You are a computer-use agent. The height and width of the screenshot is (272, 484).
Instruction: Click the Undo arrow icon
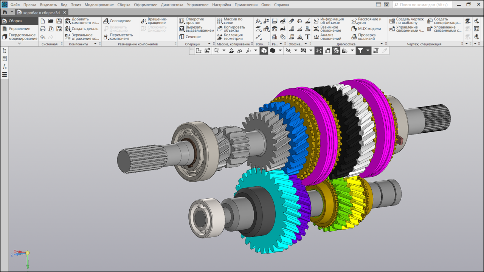43,37
